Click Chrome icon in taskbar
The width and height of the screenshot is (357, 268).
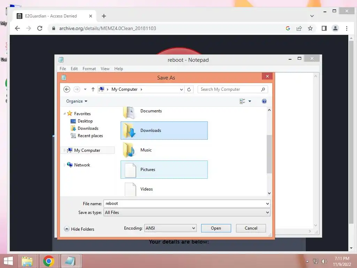click(x=48, y=261)
